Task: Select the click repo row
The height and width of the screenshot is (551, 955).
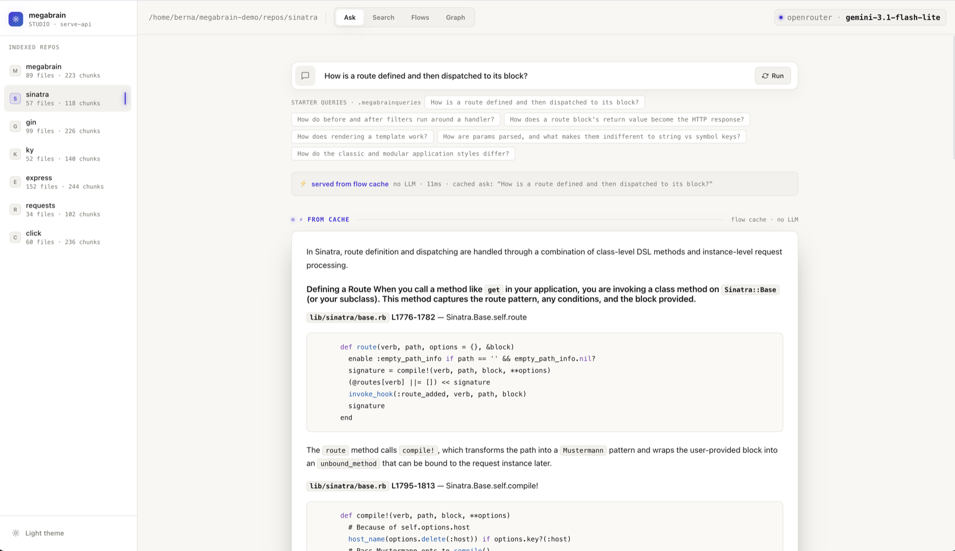Action: click(68, 237)
